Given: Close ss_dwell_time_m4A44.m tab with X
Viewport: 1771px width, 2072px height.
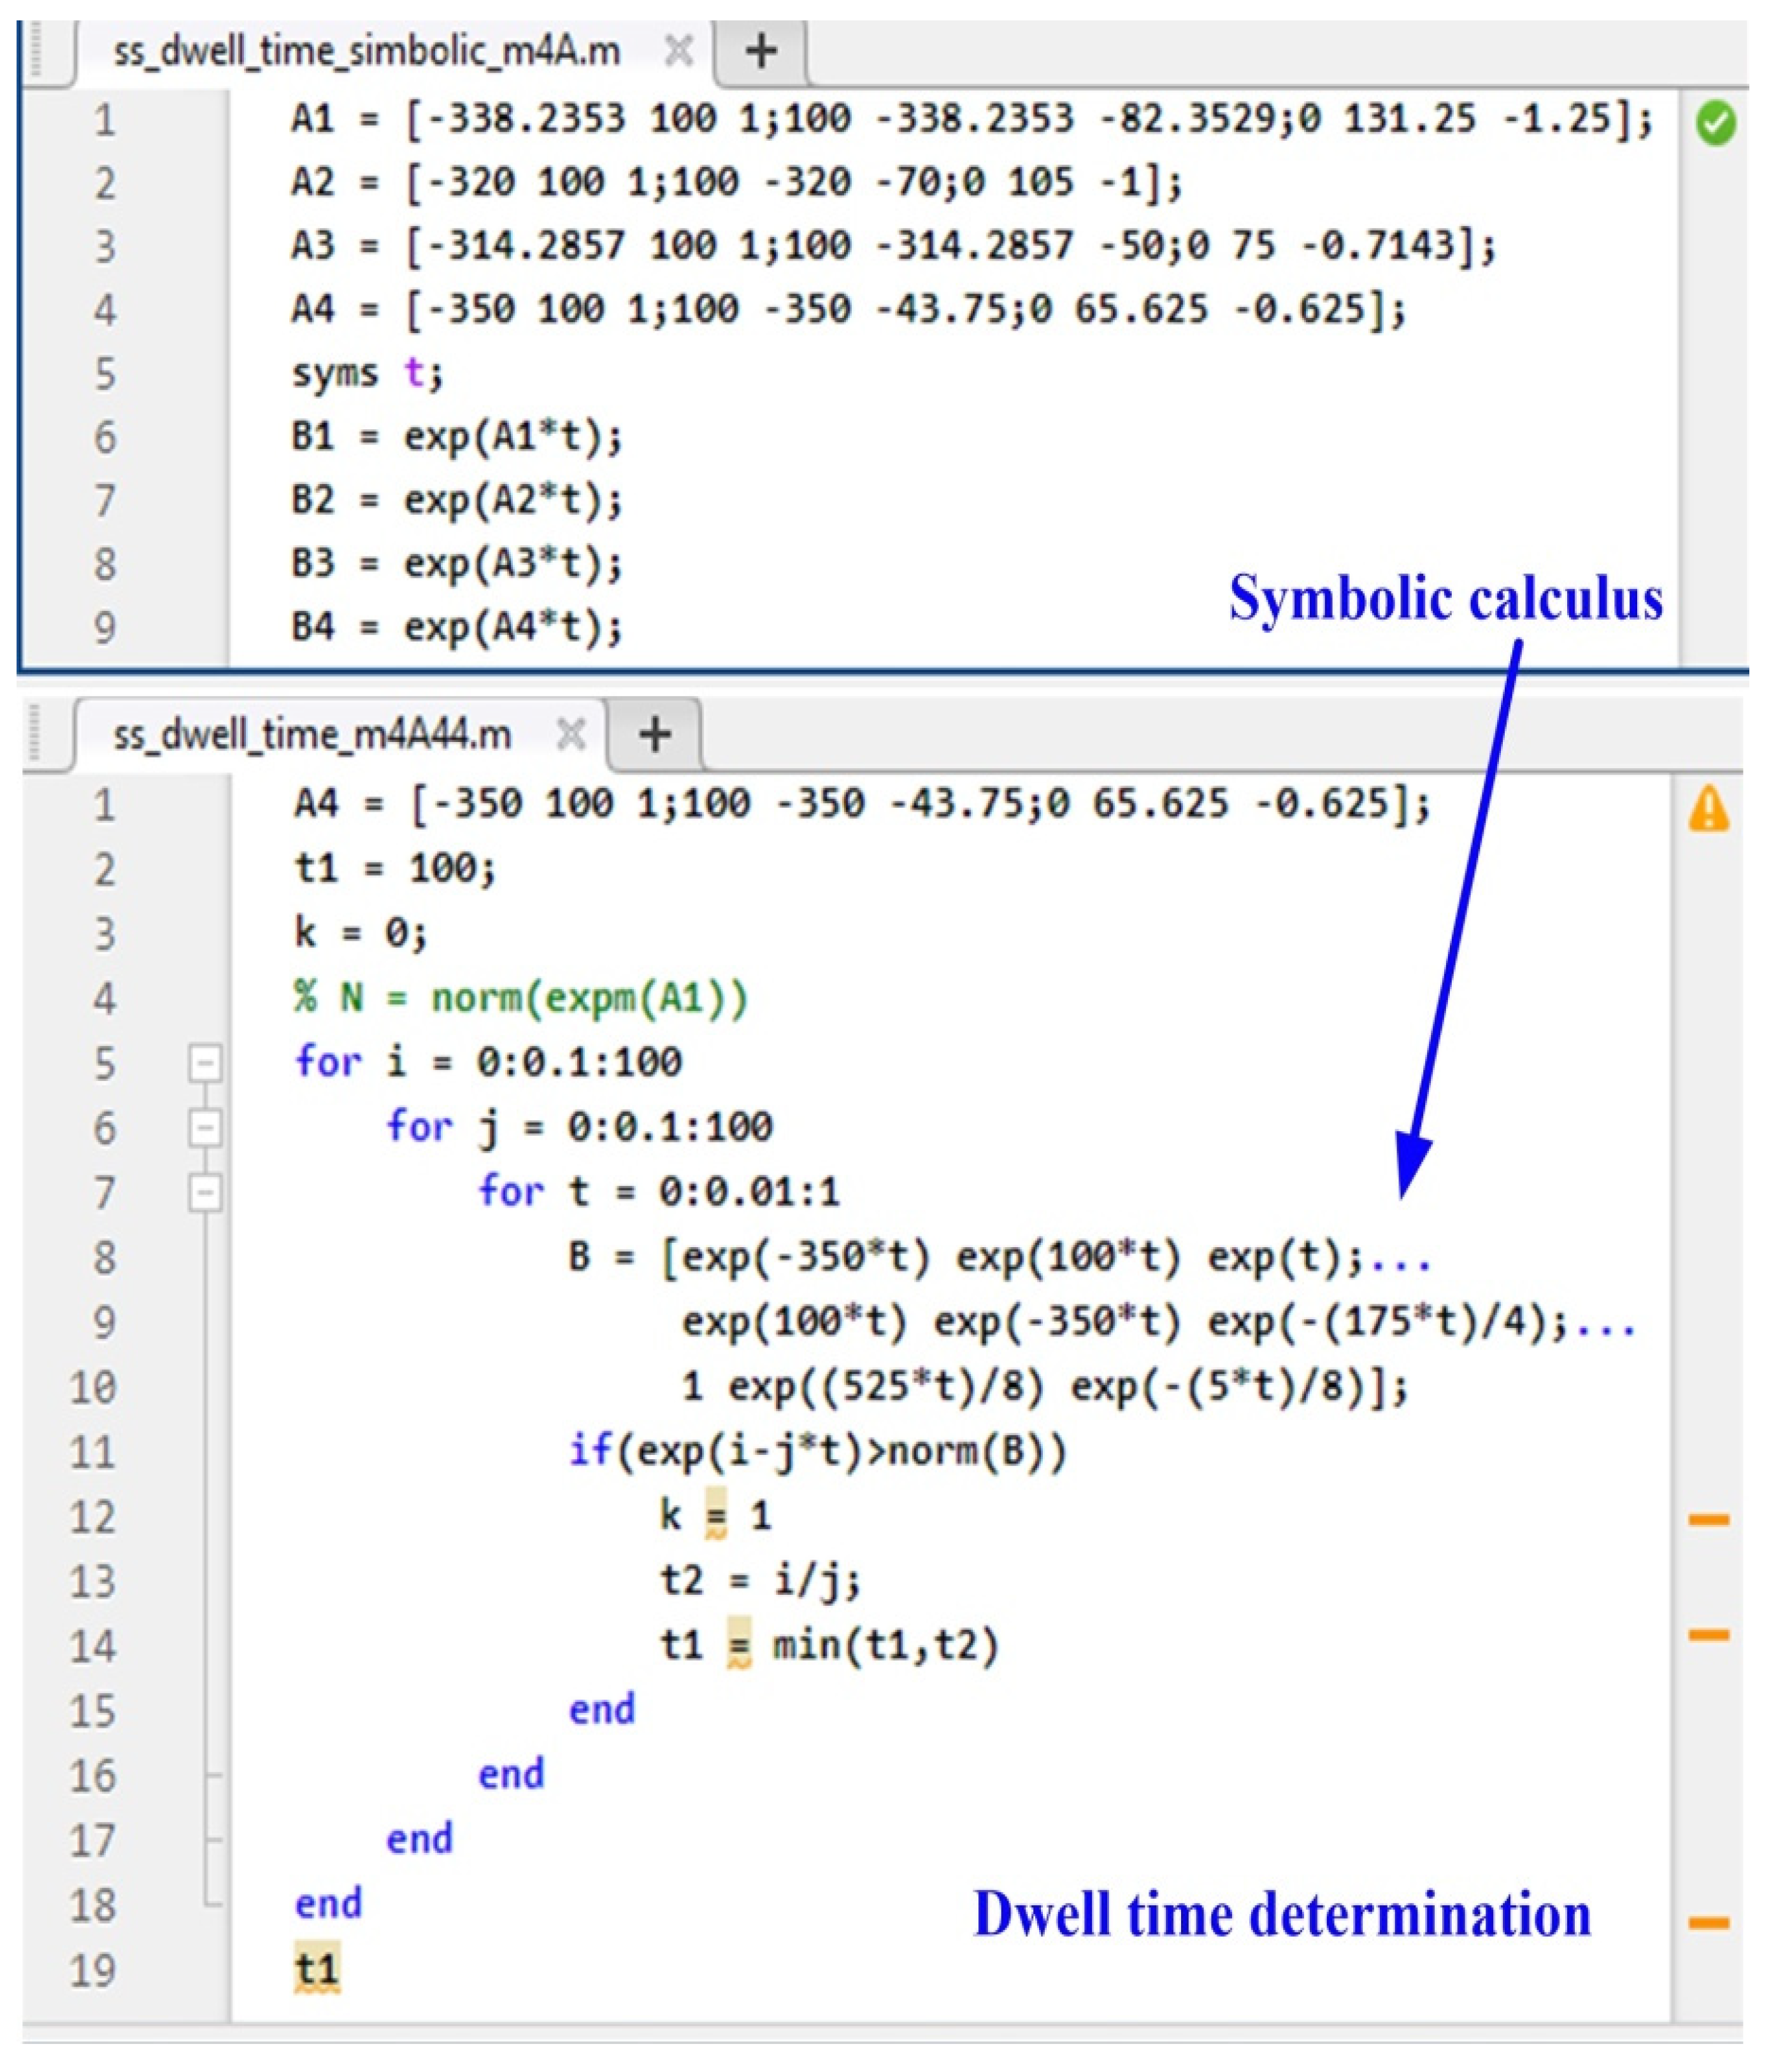Looking at the screenshot, I should pyautogui.click(x=570, y=734).
